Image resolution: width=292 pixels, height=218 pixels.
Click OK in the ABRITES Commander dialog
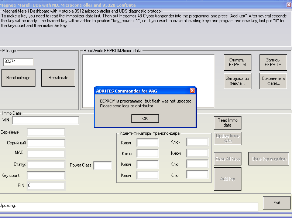(145, 118)
